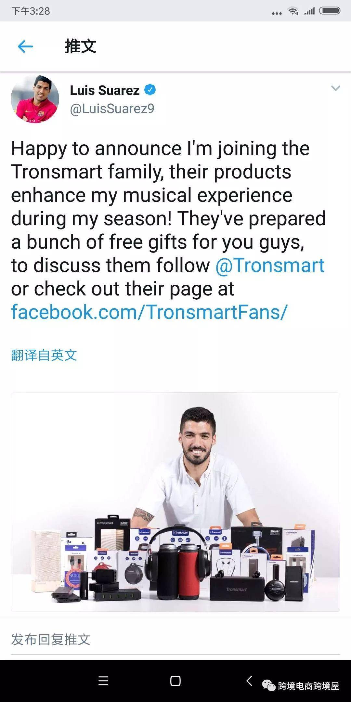The height and width of the screenshot is (702, 351).
Task: Click the verified badge next to Luis Suarez
Action: 150,90
